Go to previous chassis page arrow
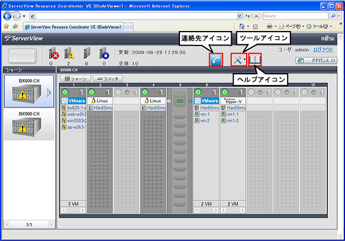Image resolution: width=345 pixels, height=241 pixels. (x=7, y=225)
